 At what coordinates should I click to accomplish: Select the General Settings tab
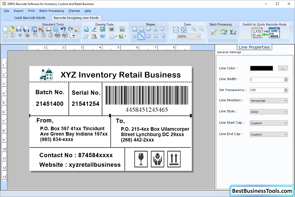click(x=229, y=52)
